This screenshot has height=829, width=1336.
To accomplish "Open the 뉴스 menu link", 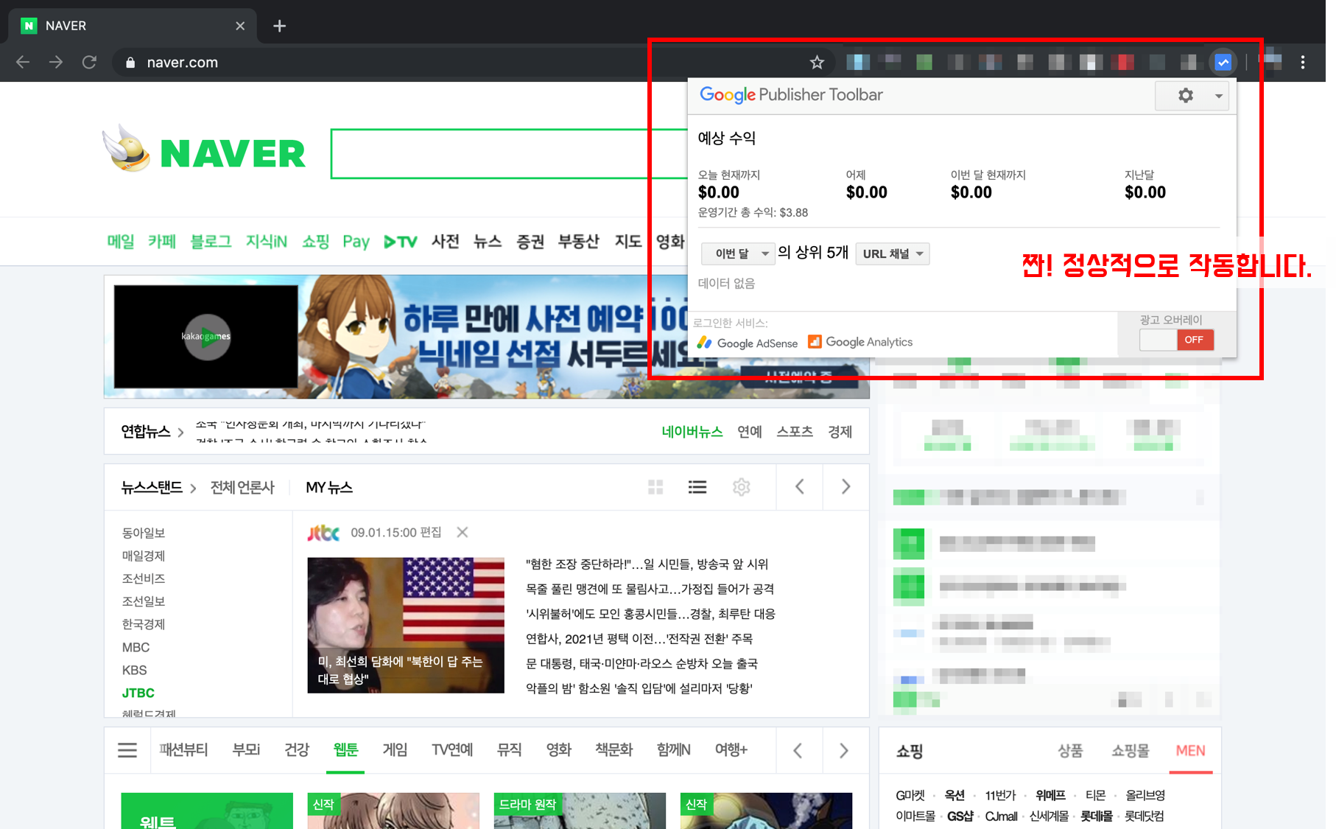I will (488, 241).
